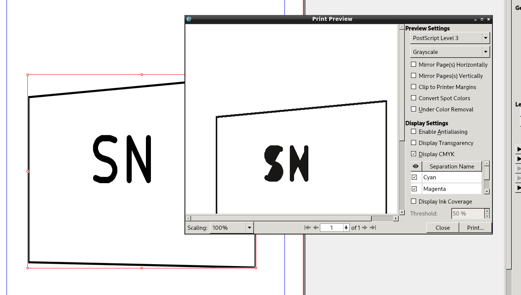Screen dimensions: 521x295
Task: Click the eye icon in the separations header
Action: [x=415, y=167]
